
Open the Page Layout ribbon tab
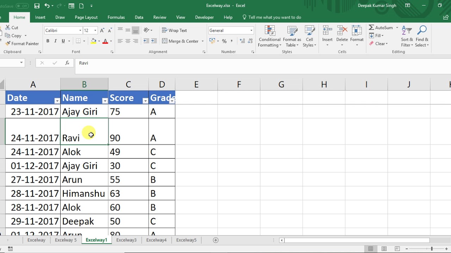(x=86, y=17)
